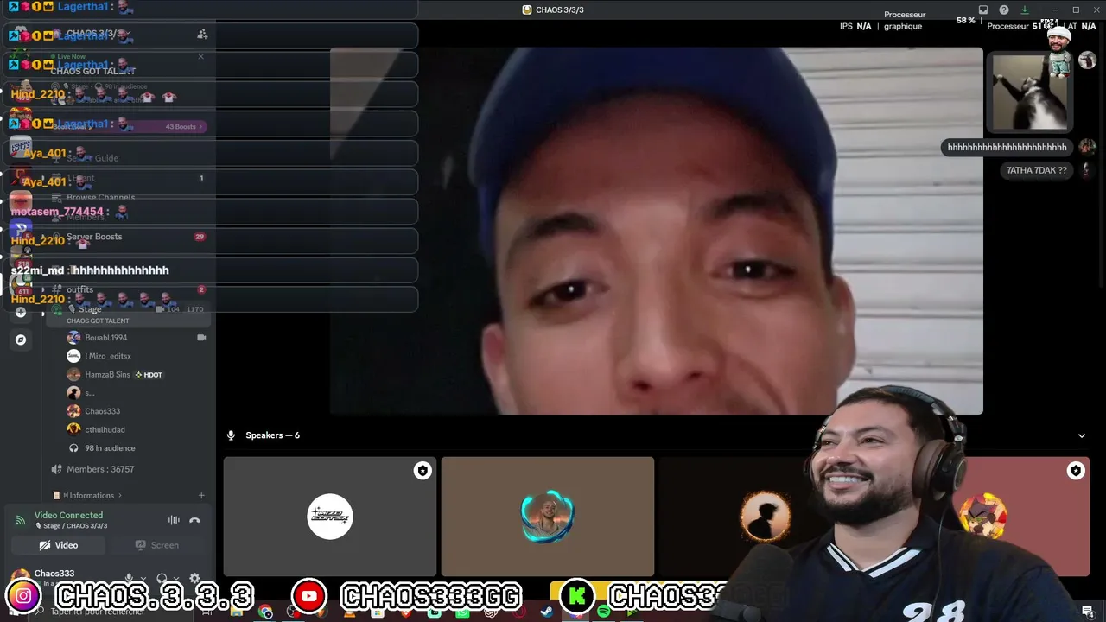1106x622 pixels.
Task: Click the Mizo_editsx avatar in the speaker list
Action: (x=73, y=356)
